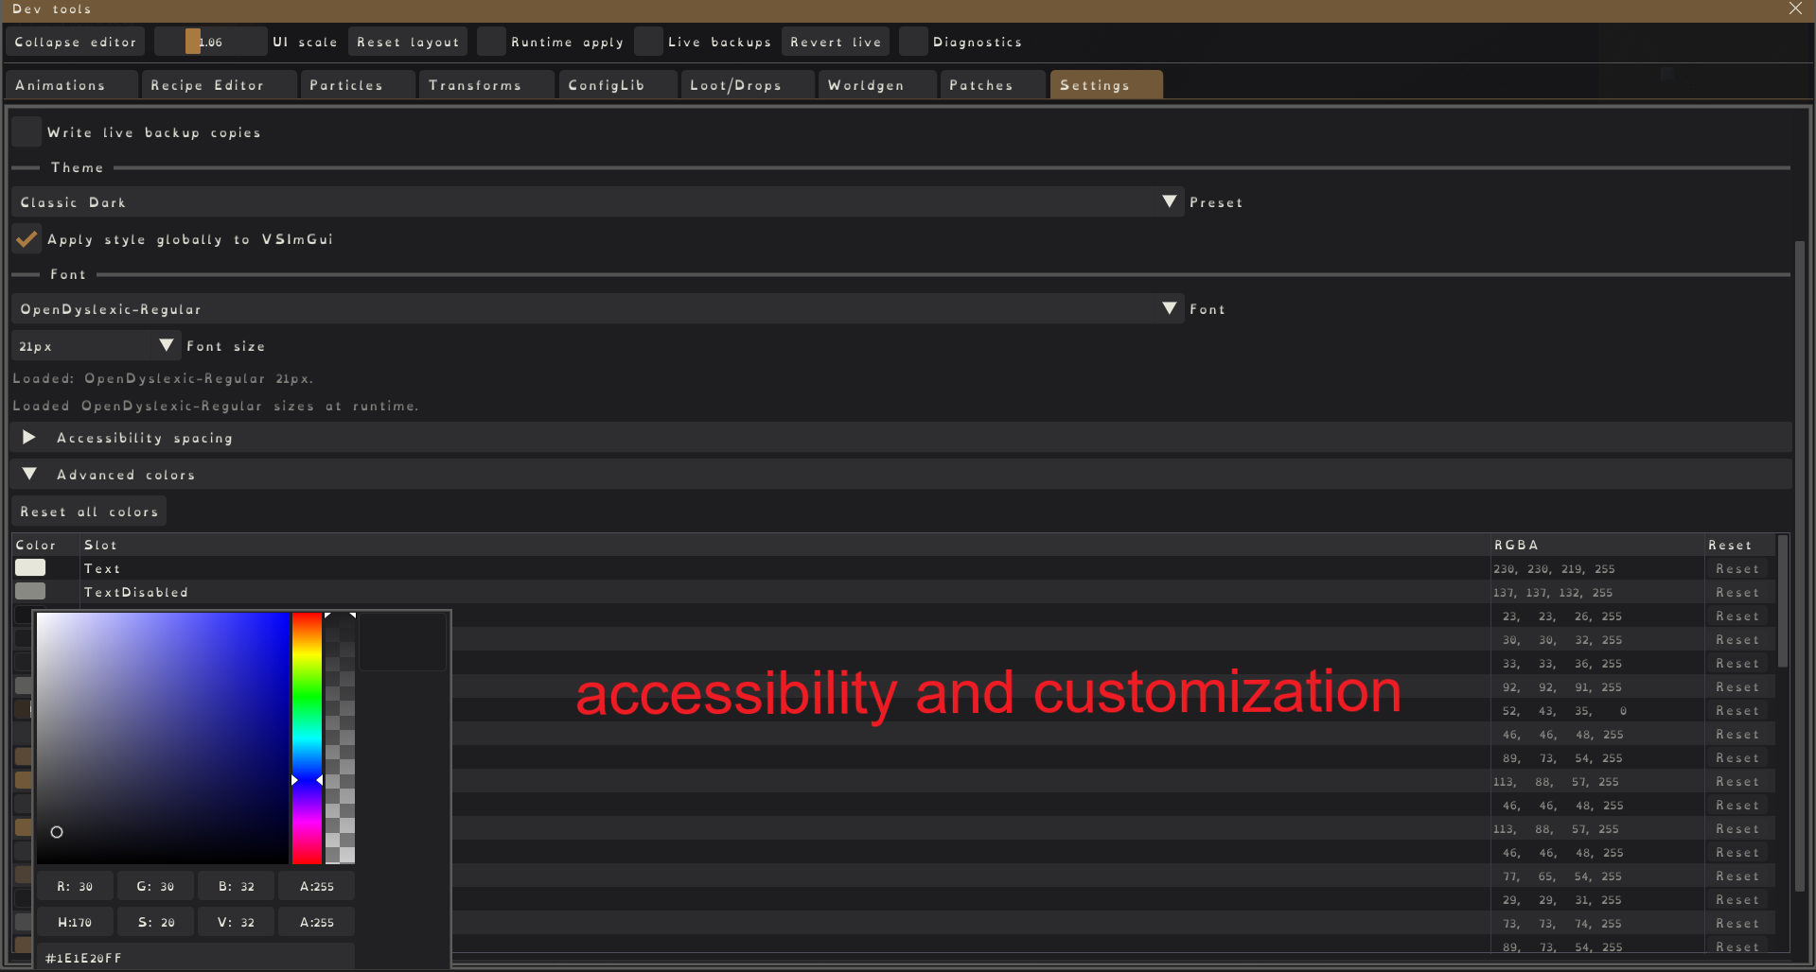Screen dimensions: 1816x972
Task: Open the Text color swatch
Action: pyautogui.click(x=30, y=567)
